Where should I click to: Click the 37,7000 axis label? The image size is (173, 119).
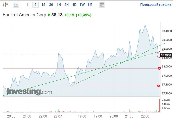pyautogui.click(x=167, y=93)
